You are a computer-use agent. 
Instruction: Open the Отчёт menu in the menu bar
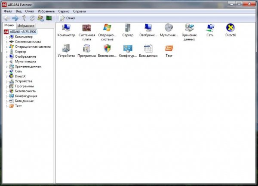tap(29, 11)
